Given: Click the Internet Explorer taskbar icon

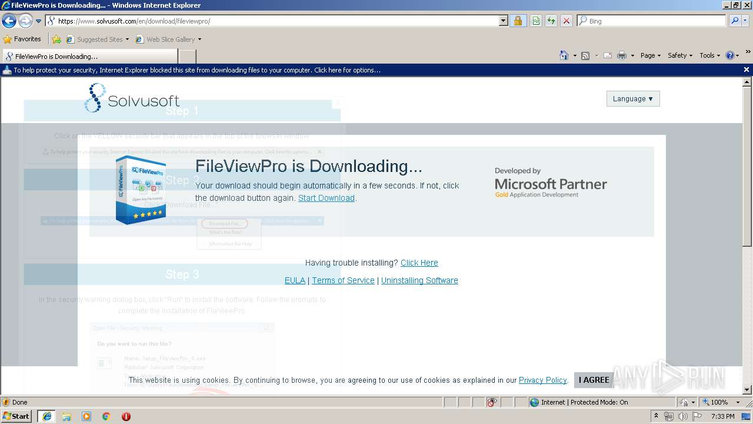Looking at the screenshot, I should [46, 416].
